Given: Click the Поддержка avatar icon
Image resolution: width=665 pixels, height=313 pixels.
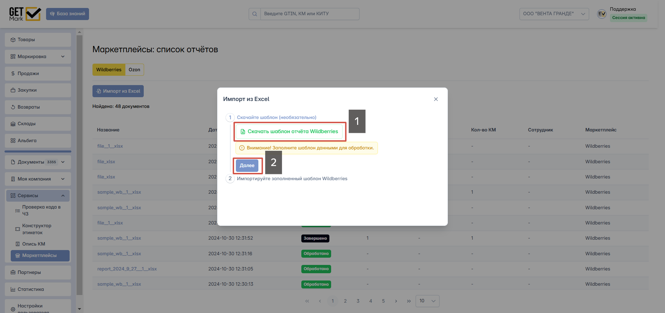Looking at the screenshot, I should tap(602, 14).
